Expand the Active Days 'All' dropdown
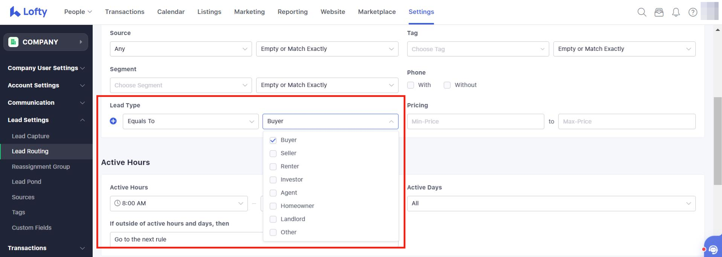The width and height of the screenshot is (722, 257). coord(551,203)
